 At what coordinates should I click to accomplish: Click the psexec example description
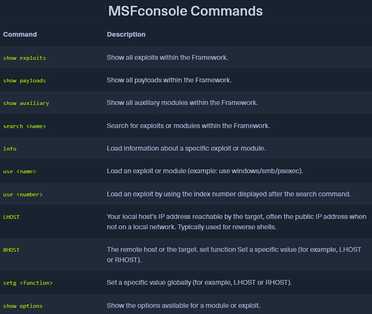point(205,171)
